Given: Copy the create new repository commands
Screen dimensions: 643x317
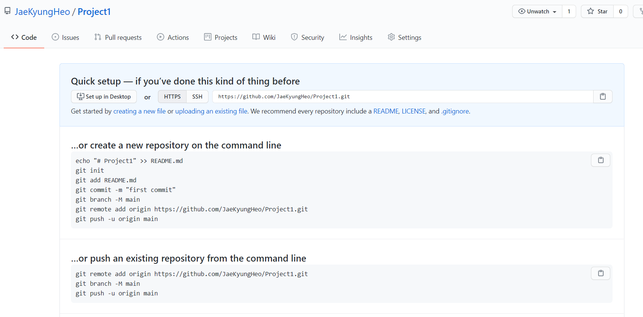Looking at the screenshot, I should (601, 160).
